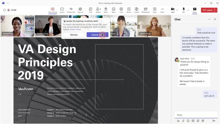The width and height of the screenshot is (220, 124).
Task: Go to previous slide arrow
Action: (x=86, y=115)
